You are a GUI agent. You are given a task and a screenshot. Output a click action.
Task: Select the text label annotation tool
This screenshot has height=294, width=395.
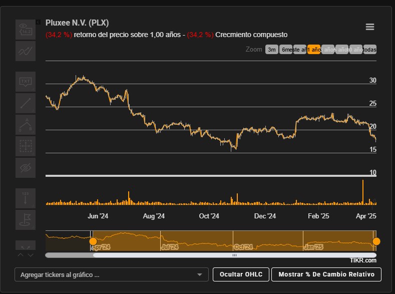(26, 81)
